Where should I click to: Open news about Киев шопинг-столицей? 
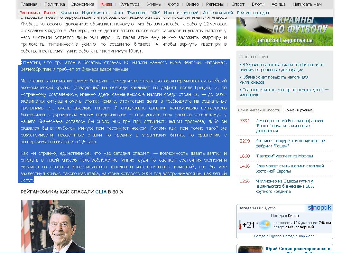[289, 168]
